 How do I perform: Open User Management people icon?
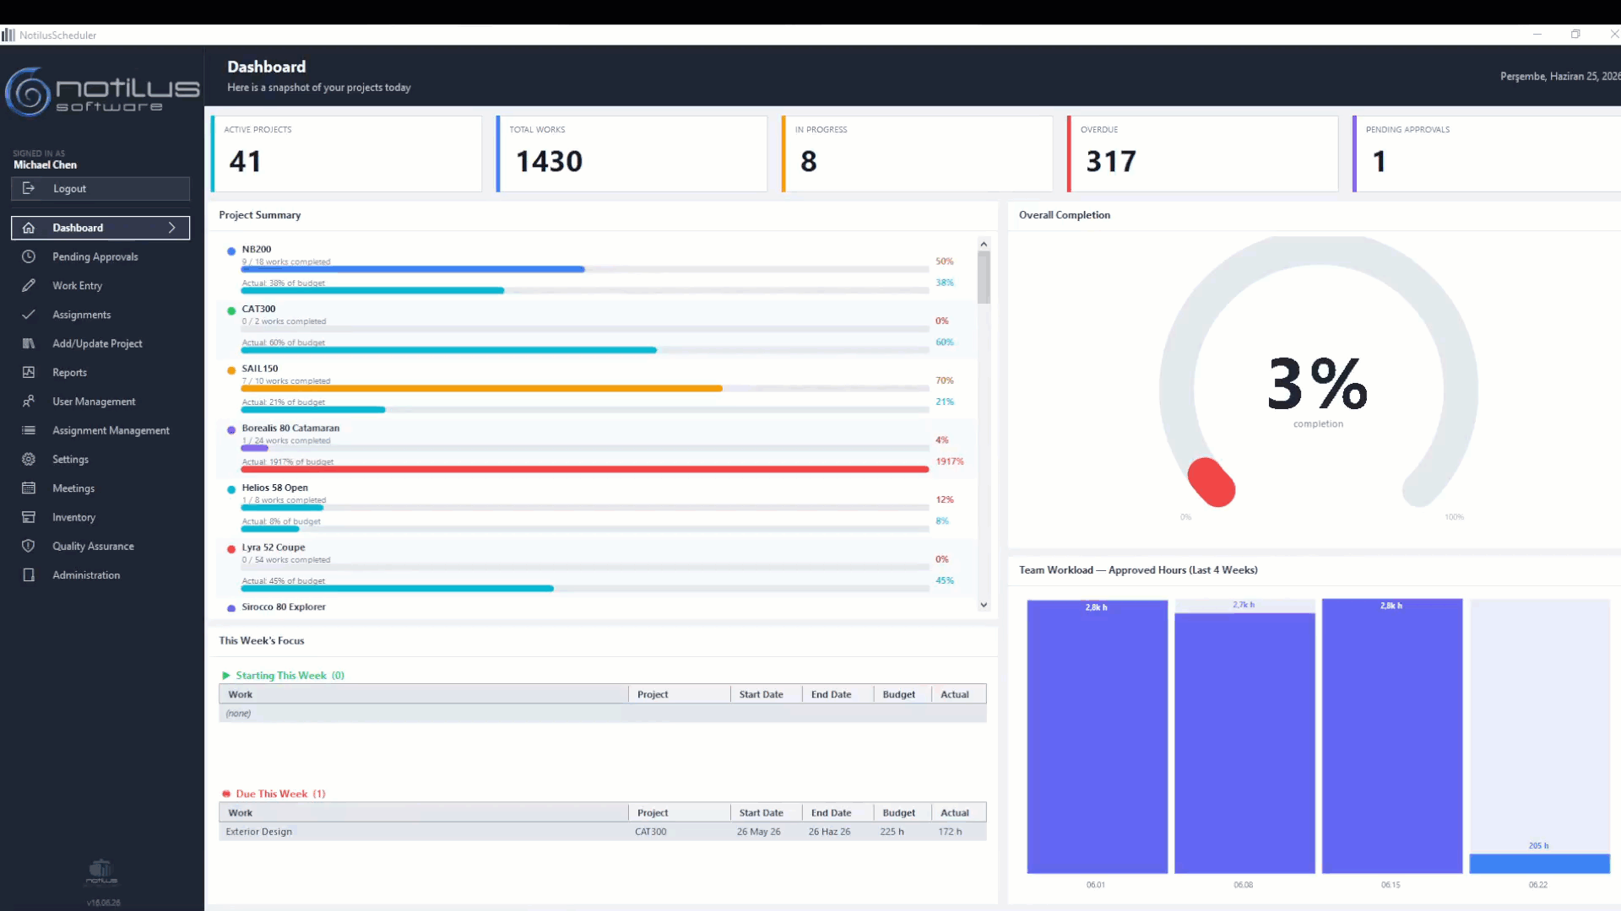pos(29,402)
